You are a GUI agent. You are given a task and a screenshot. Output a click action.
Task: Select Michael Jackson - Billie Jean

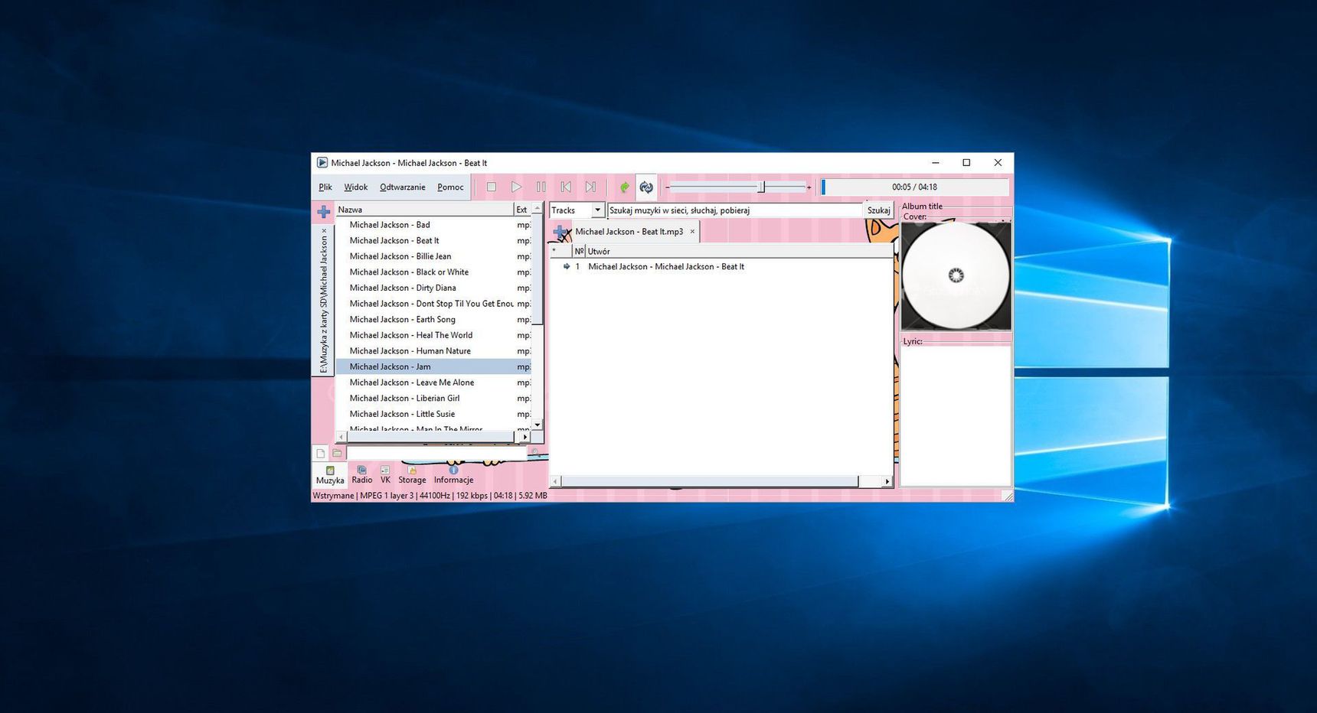coord(433,256)
